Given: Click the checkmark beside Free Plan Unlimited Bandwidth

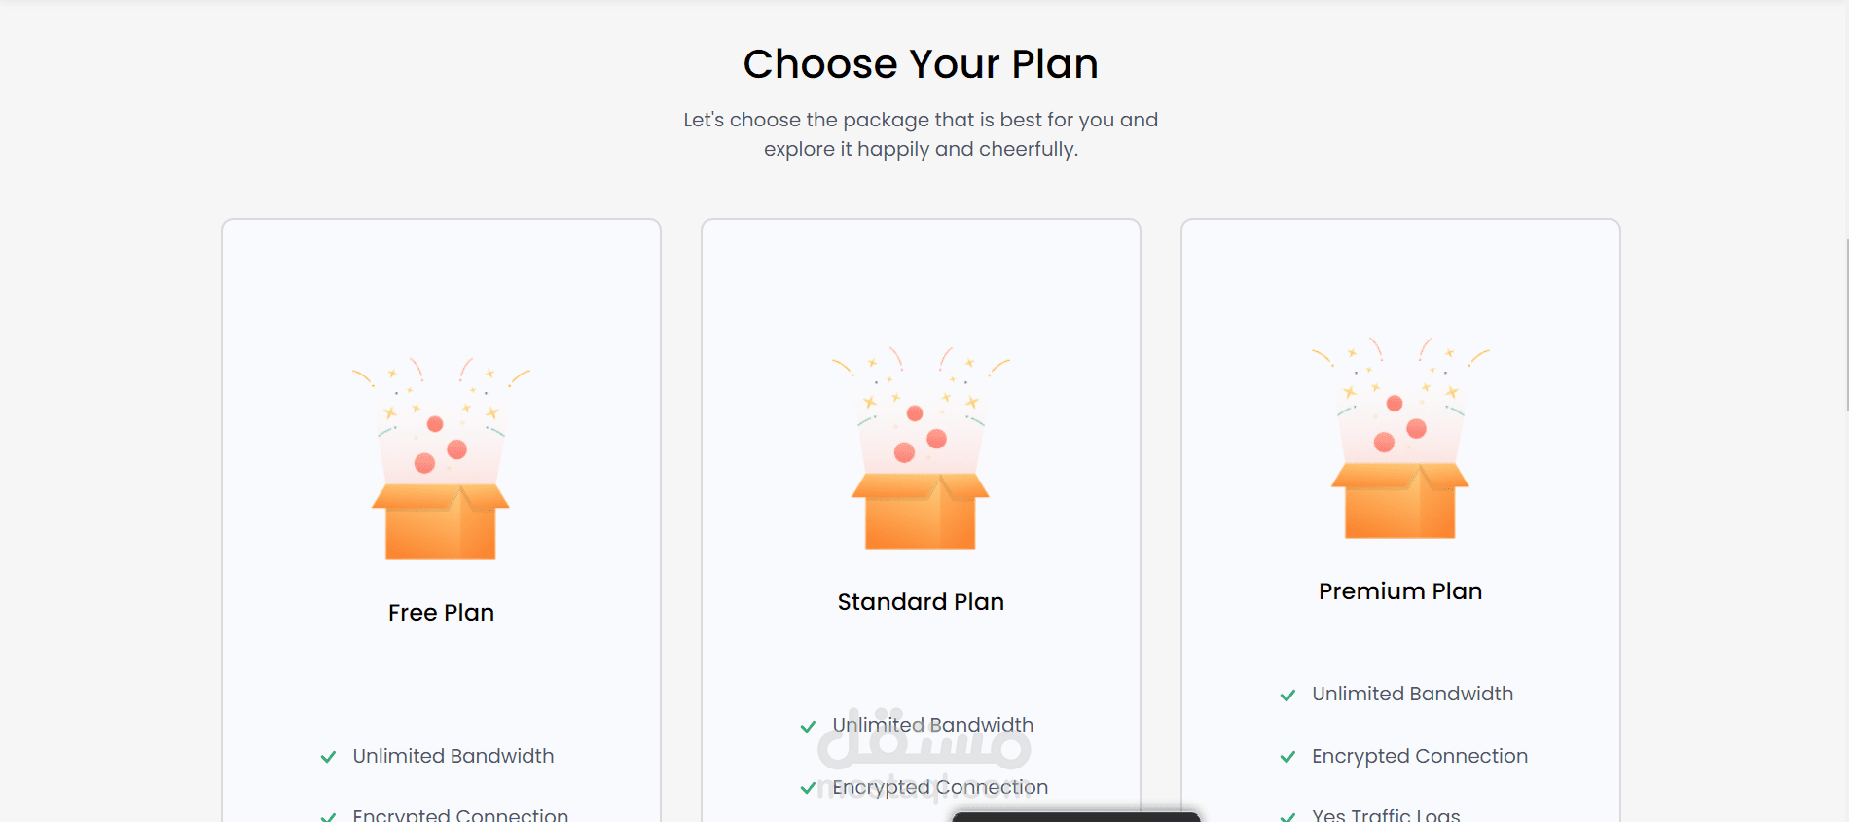Looking at the screenshot, I should click(329, 757).
